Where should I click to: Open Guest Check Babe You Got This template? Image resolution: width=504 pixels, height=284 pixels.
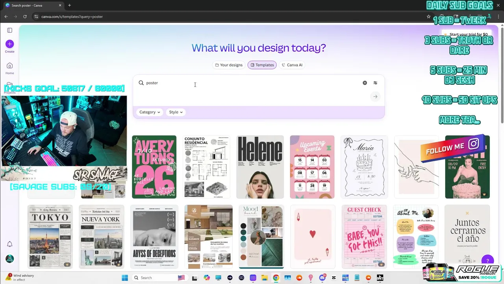[364, 237]
